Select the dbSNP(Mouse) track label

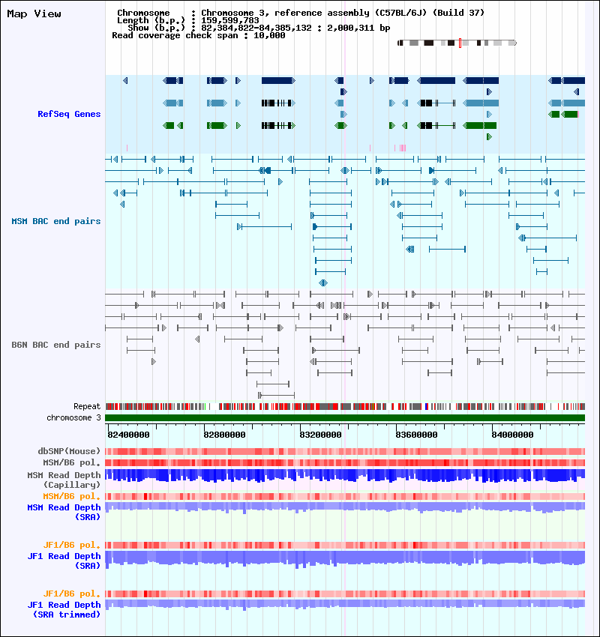(69, 451)
